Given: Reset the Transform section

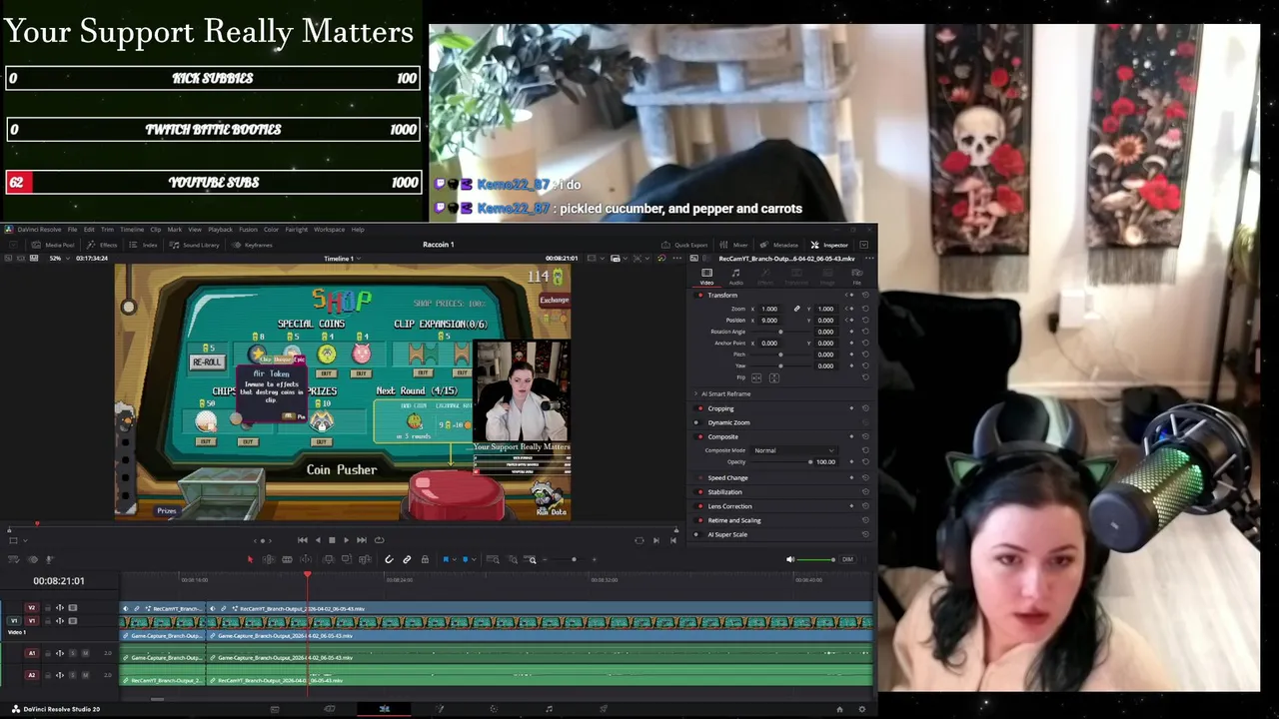Looking at the screenshot, I should [865, 295].
